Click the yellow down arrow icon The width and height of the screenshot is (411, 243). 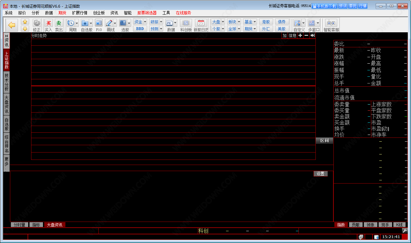click(25, 29)
